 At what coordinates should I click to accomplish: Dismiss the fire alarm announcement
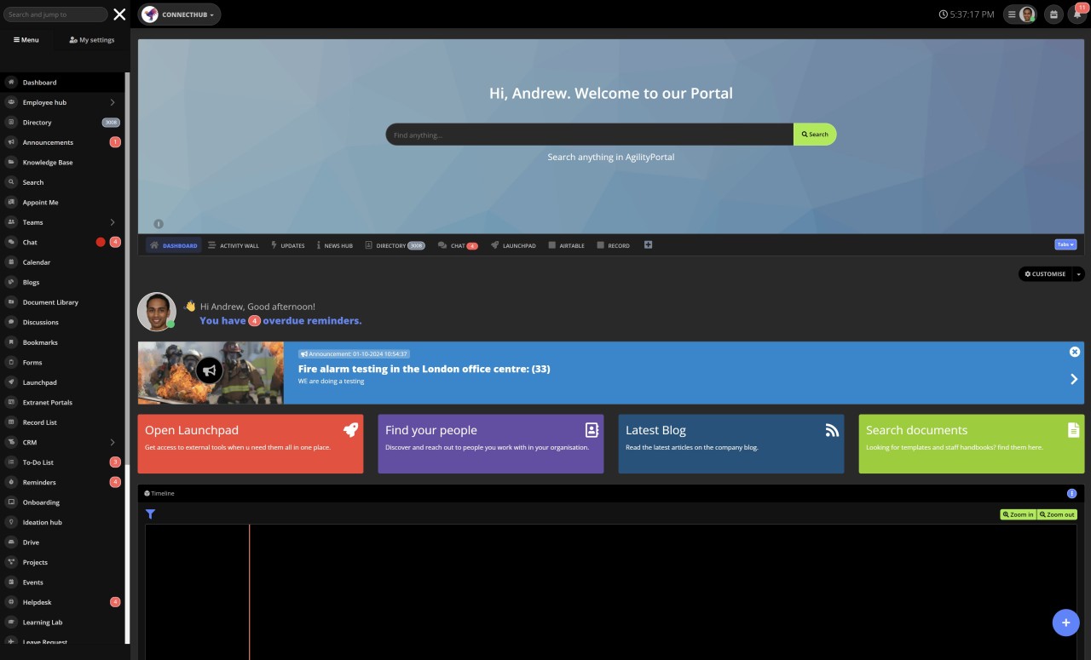pyautogui.click(x=1075, y=351)
